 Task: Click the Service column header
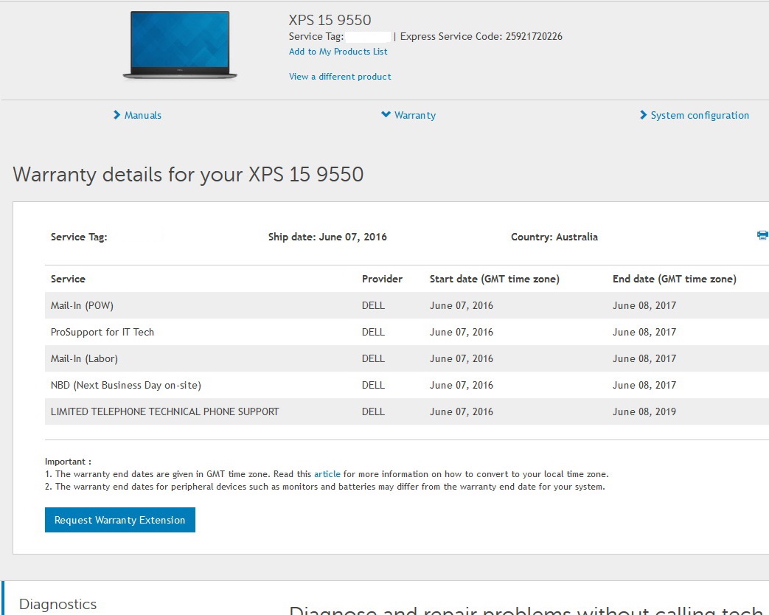pyautogui.click(x=68, y=279)
